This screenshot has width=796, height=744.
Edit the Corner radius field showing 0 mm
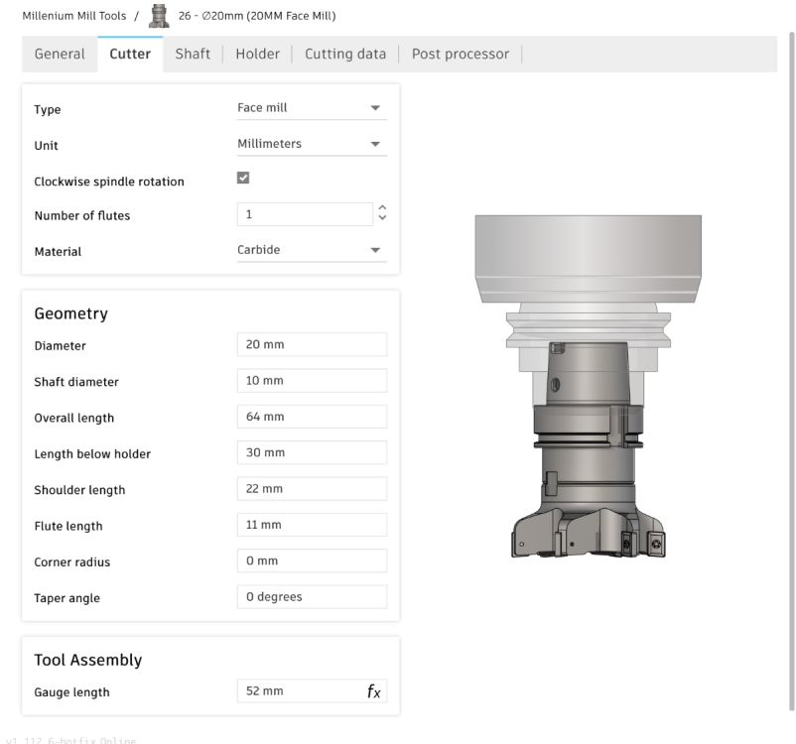312,560
